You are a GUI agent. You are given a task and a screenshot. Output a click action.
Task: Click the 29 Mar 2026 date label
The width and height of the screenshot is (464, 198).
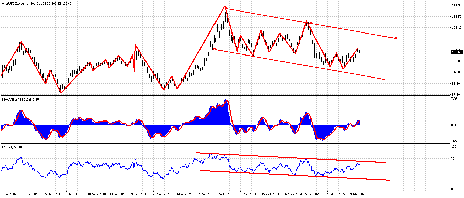pyautogui.click(x=357, y=195)
